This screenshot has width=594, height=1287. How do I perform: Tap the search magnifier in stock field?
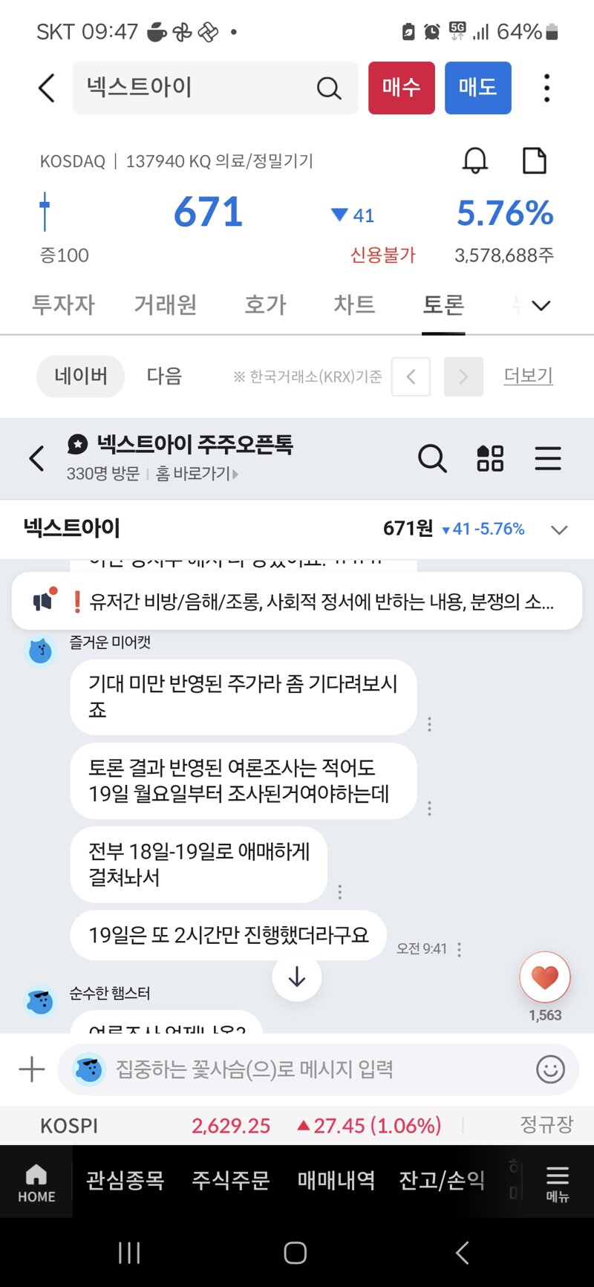(x=328, y=88)
